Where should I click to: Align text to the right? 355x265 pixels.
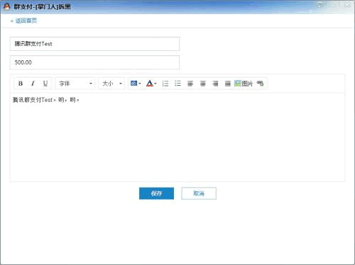215,84
